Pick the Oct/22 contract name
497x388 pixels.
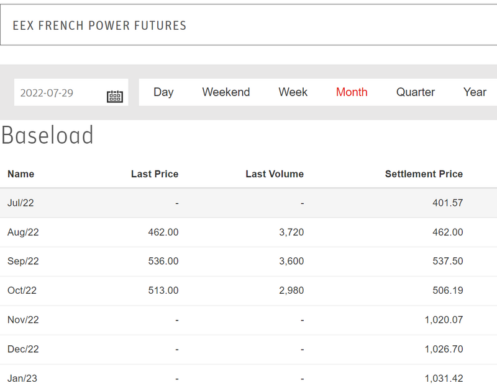click(22, 291)
